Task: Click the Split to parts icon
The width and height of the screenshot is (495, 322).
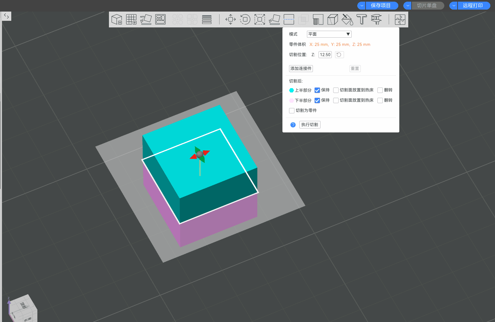Action: click(192, 19)
